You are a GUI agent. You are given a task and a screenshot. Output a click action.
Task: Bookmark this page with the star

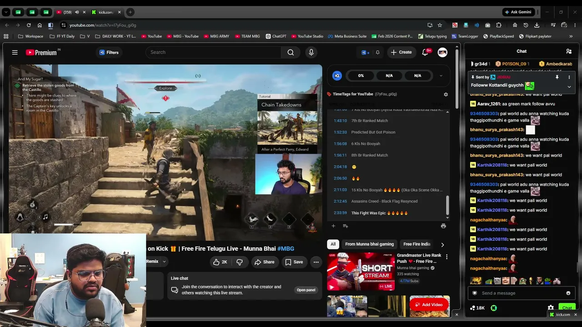click(440, 25)
